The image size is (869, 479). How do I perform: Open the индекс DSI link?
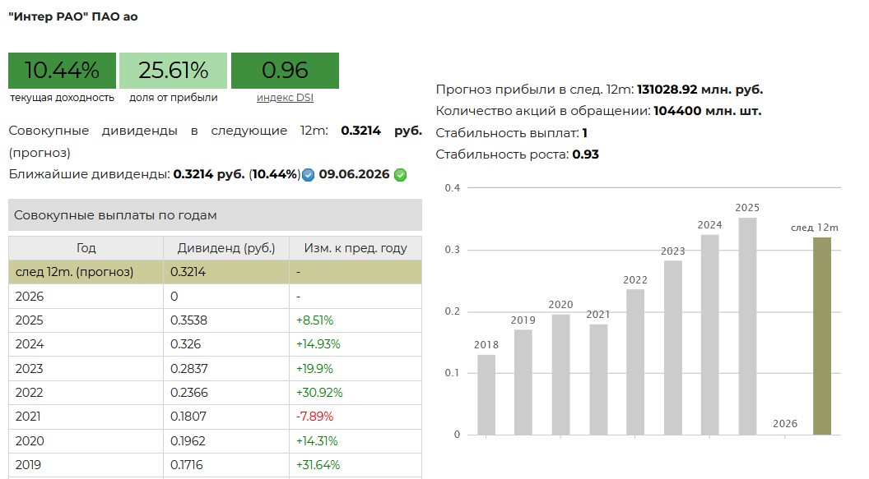[285, 98]
